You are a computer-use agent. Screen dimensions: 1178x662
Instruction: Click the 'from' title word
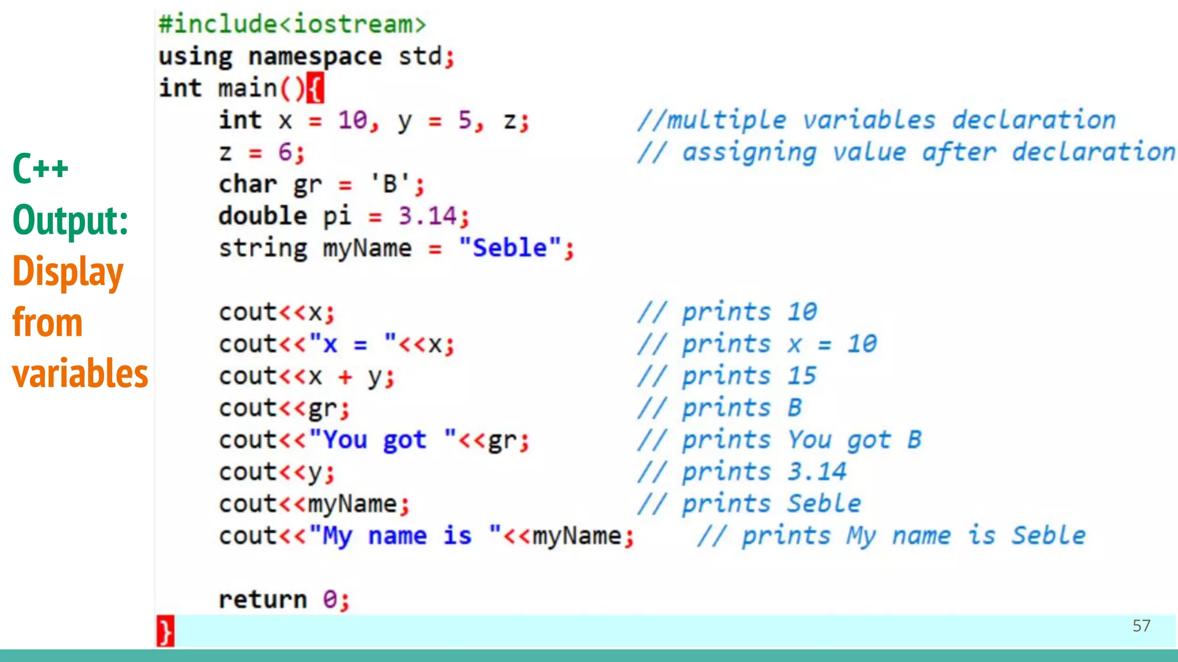coord(48,322)
